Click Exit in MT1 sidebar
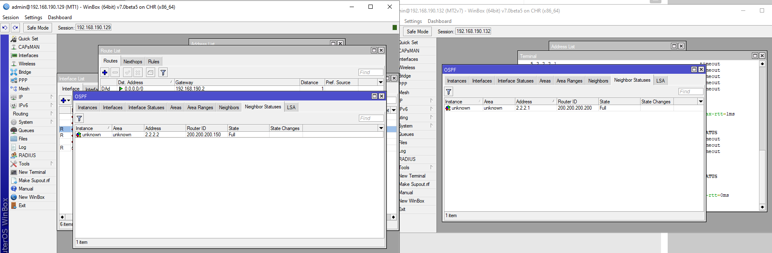Image resolution: width=772 pixels, height=253 pixels. click(22, 205)
